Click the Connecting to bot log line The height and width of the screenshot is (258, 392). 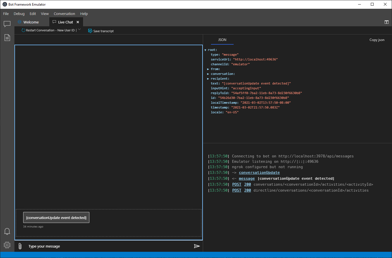pos(293,156)
